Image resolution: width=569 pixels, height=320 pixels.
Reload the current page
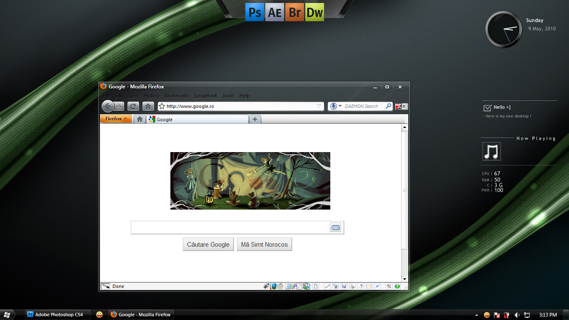[x=133, y=106]
